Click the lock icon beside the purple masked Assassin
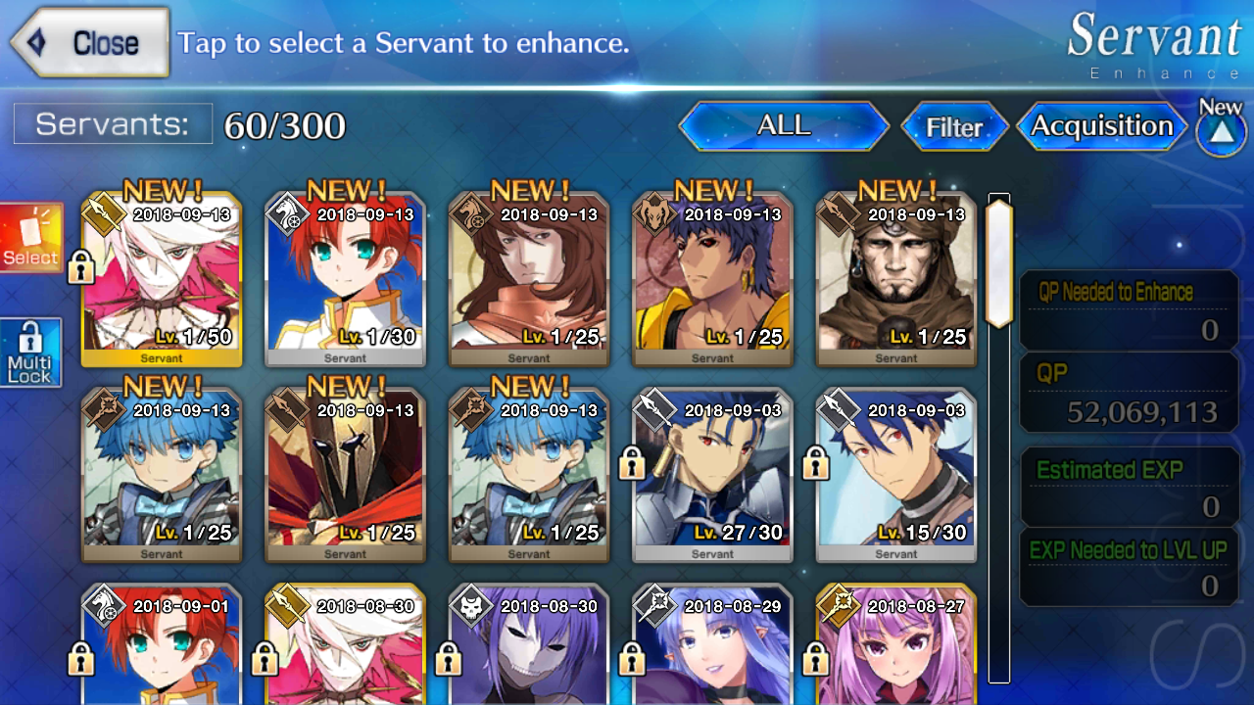Image resolution: width=1254 pixels, height=705 pixels. tap(449, 659)
